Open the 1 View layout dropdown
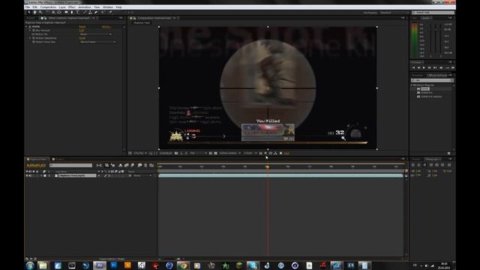480x270 pixels. coord(250,153)
